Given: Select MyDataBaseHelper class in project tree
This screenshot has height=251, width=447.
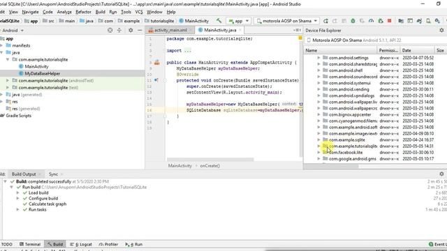Looking at the screenshot, I should click(42, 73).
